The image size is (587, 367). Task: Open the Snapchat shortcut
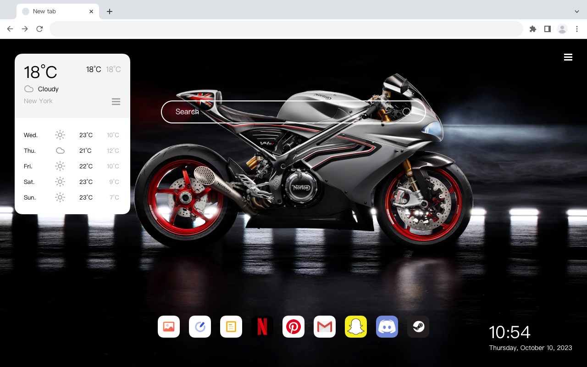click(x=356, y=327)
